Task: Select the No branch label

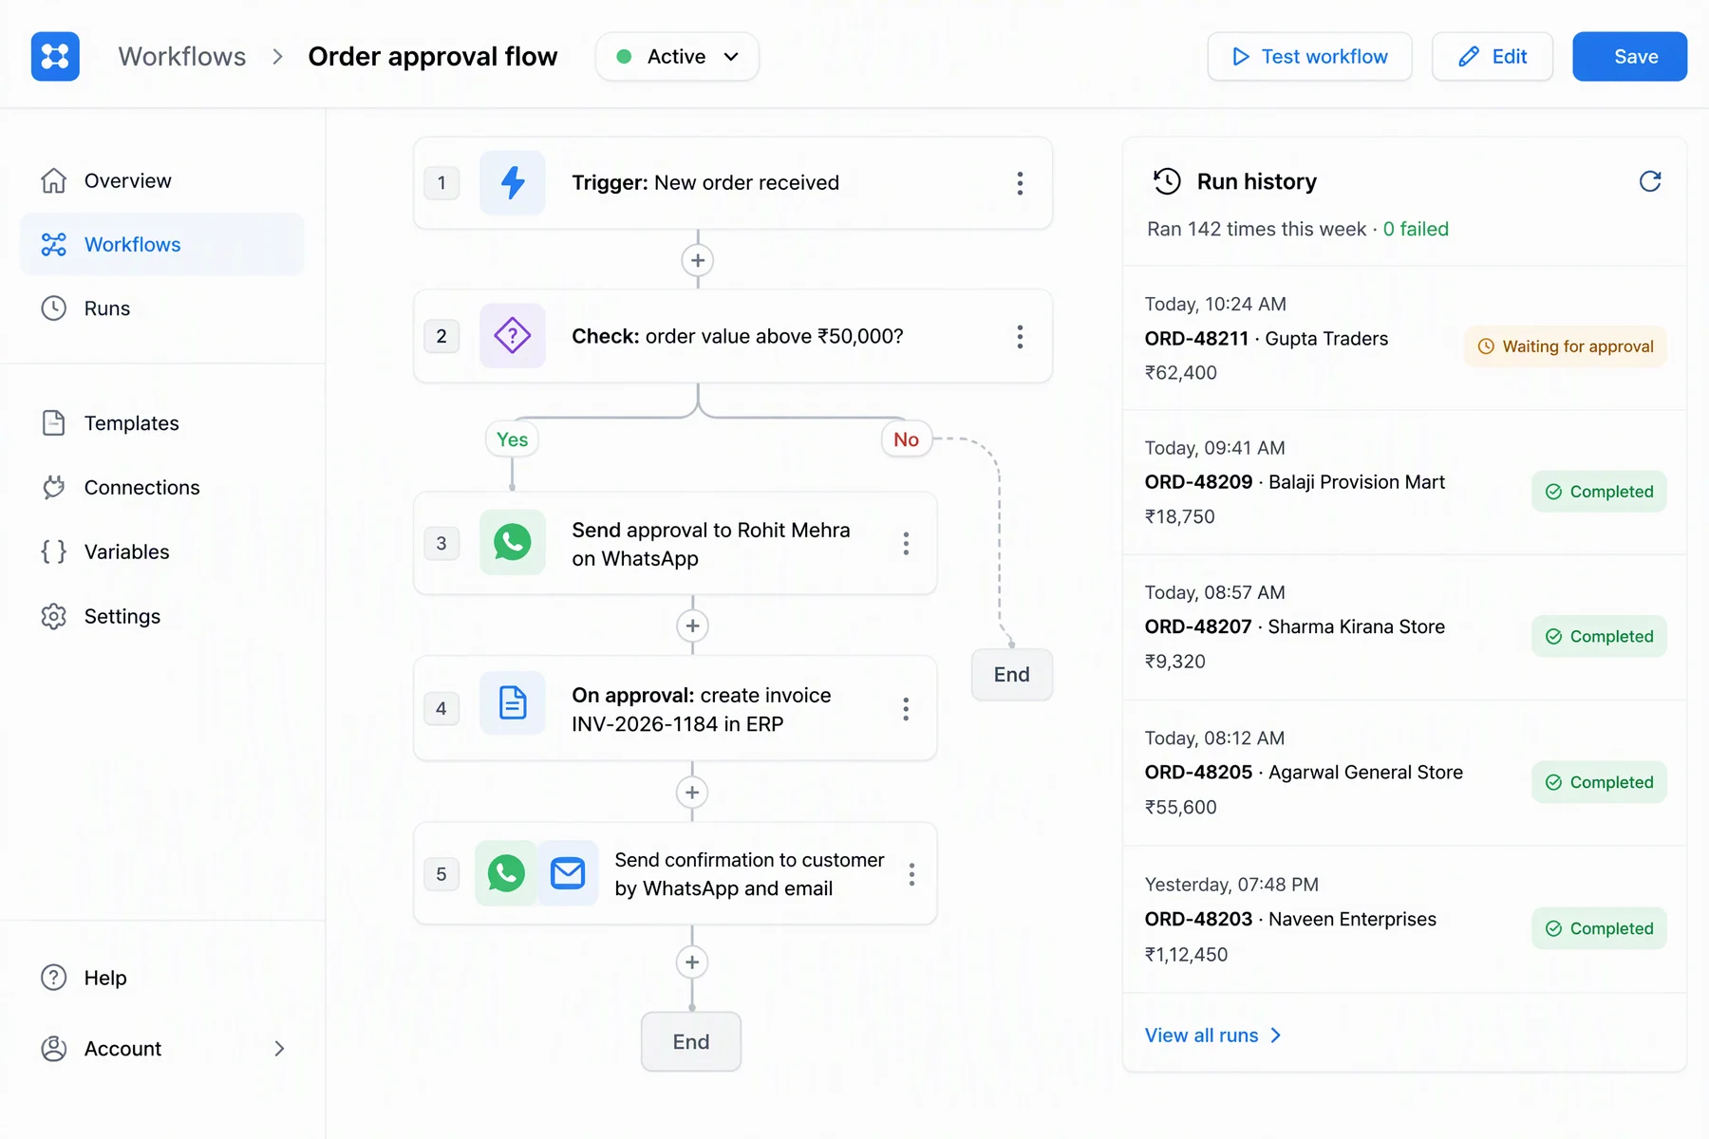Action: click(906, 439)
